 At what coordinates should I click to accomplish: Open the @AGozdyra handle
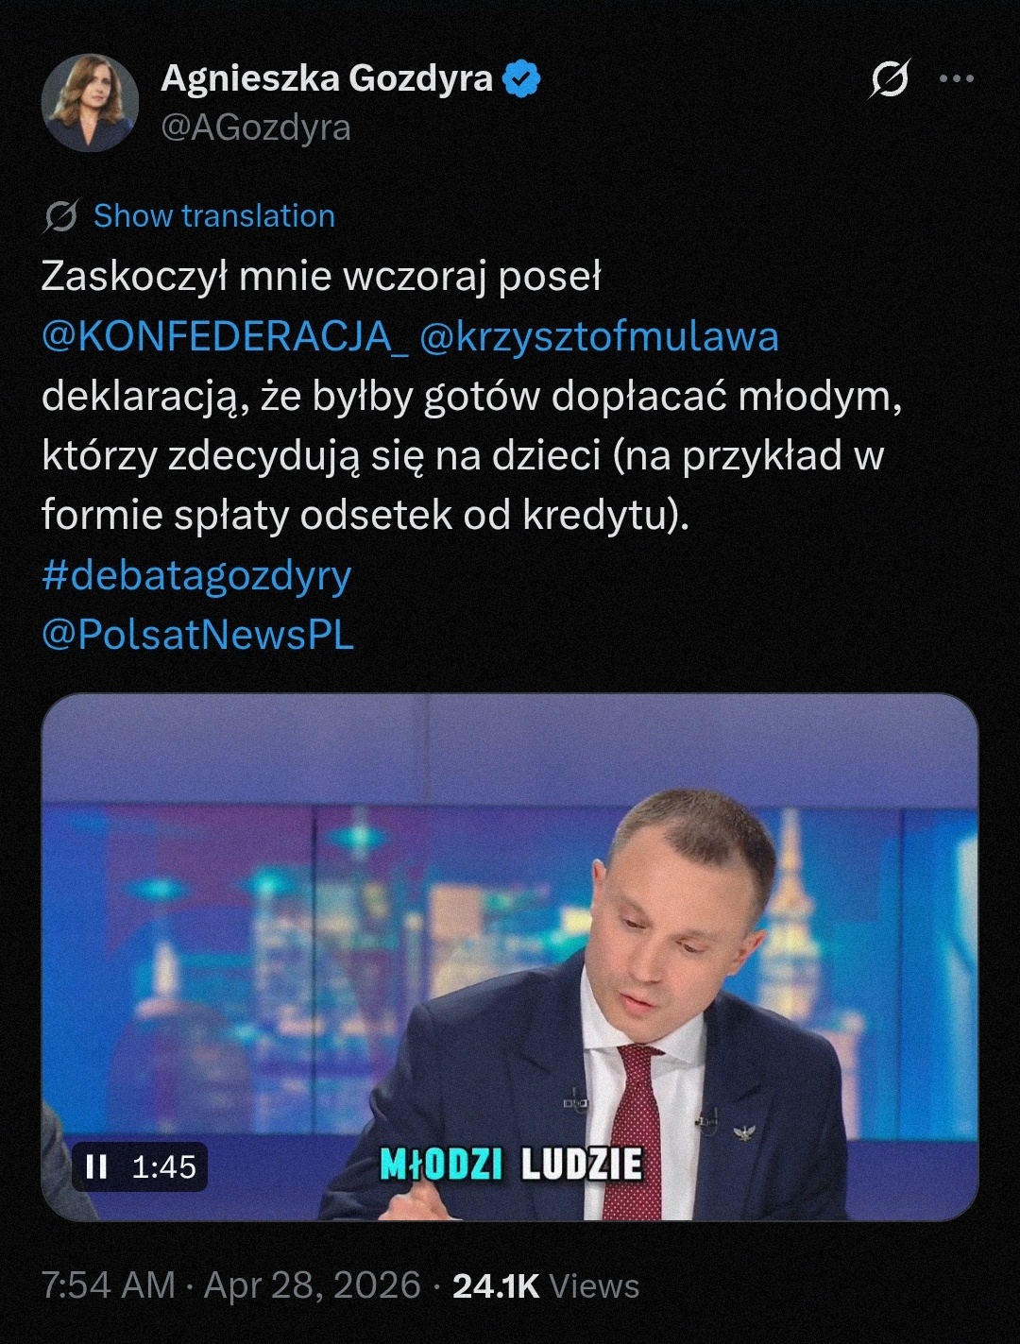pos(256,128)
